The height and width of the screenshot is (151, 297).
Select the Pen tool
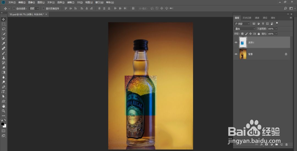click(x=3, y=87)
